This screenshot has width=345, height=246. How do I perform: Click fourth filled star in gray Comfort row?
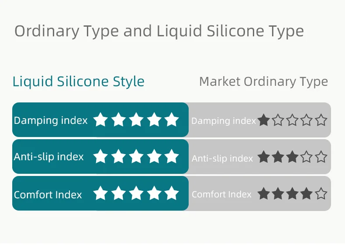307,193
